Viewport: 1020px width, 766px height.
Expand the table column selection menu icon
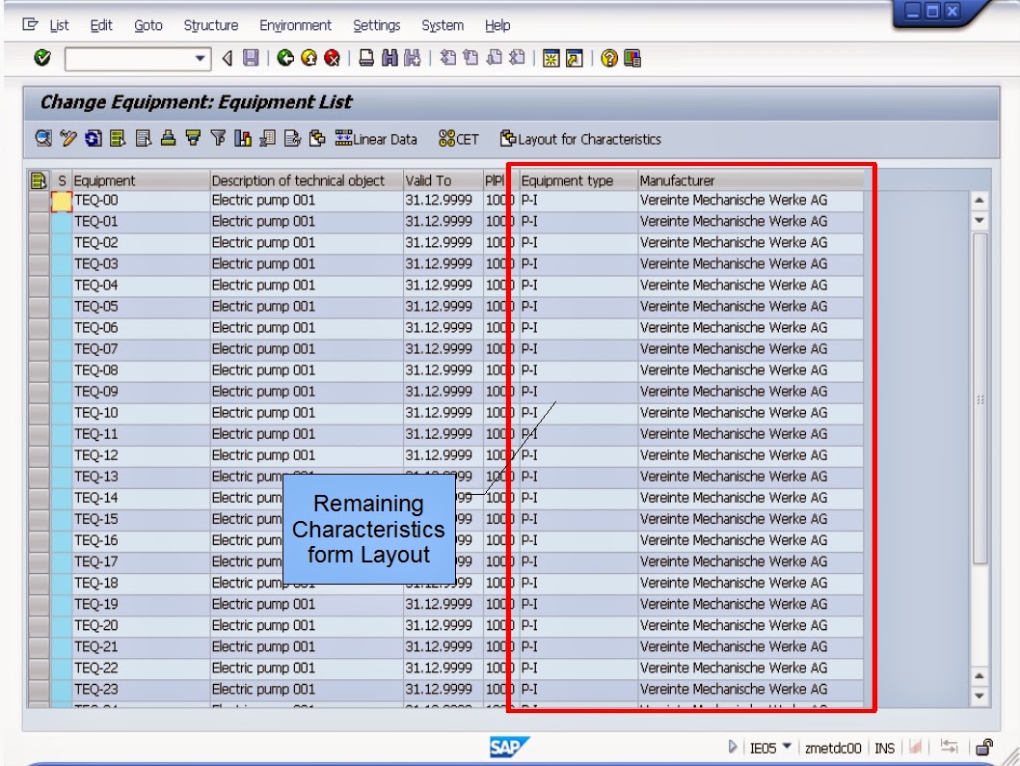coord(37,180)
